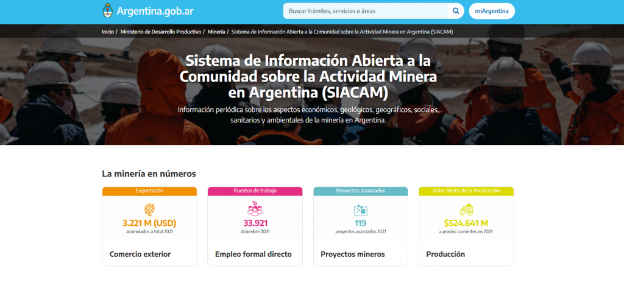The width and height of the screenshot is (624, 294).
Task: Open the miArgentina button
Action: point(492,11)
